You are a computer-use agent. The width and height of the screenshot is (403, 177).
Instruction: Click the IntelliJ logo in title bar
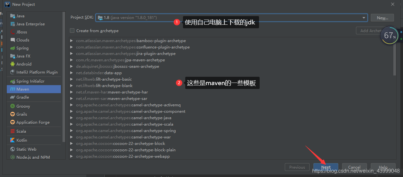[7, 4]
